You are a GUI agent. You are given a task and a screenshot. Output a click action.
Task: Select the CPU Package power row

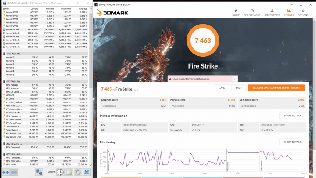(45, 116)
